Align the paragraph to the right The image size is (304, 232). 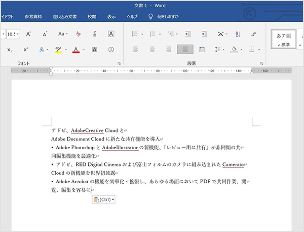pos(169,49)
